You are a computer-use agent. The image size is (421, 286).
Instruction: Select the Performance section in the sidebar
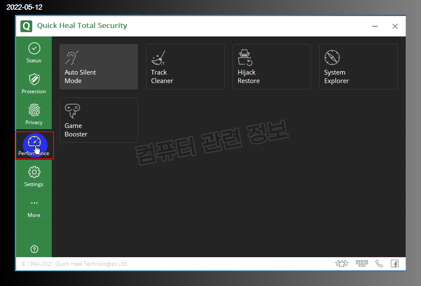point(34,145)
